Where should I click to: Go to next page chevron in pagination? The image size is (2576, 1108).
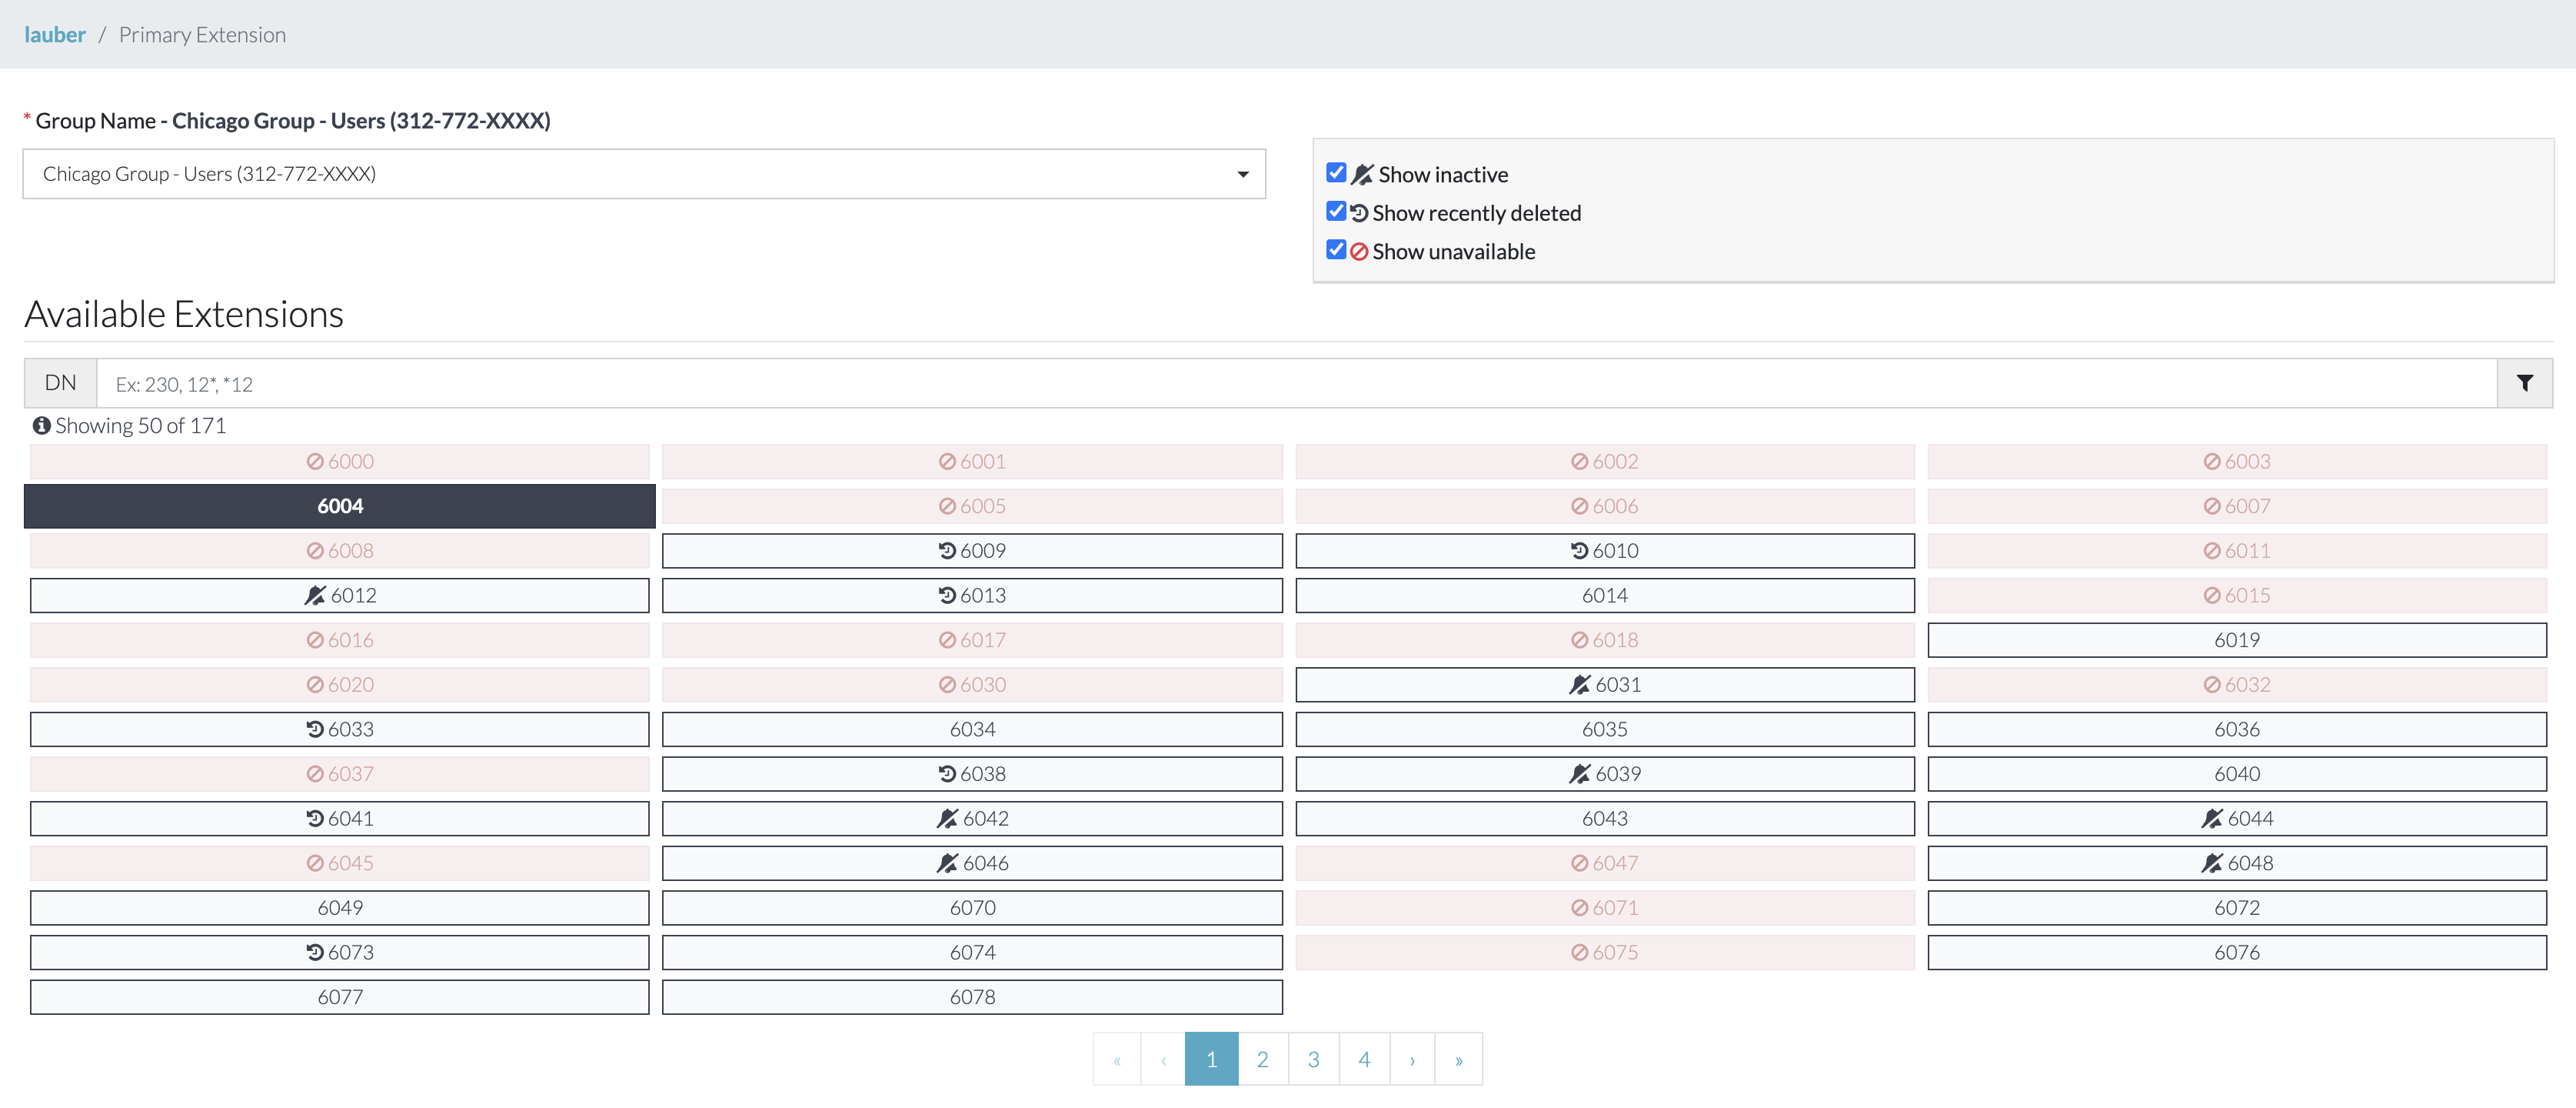(1412, 1059)
